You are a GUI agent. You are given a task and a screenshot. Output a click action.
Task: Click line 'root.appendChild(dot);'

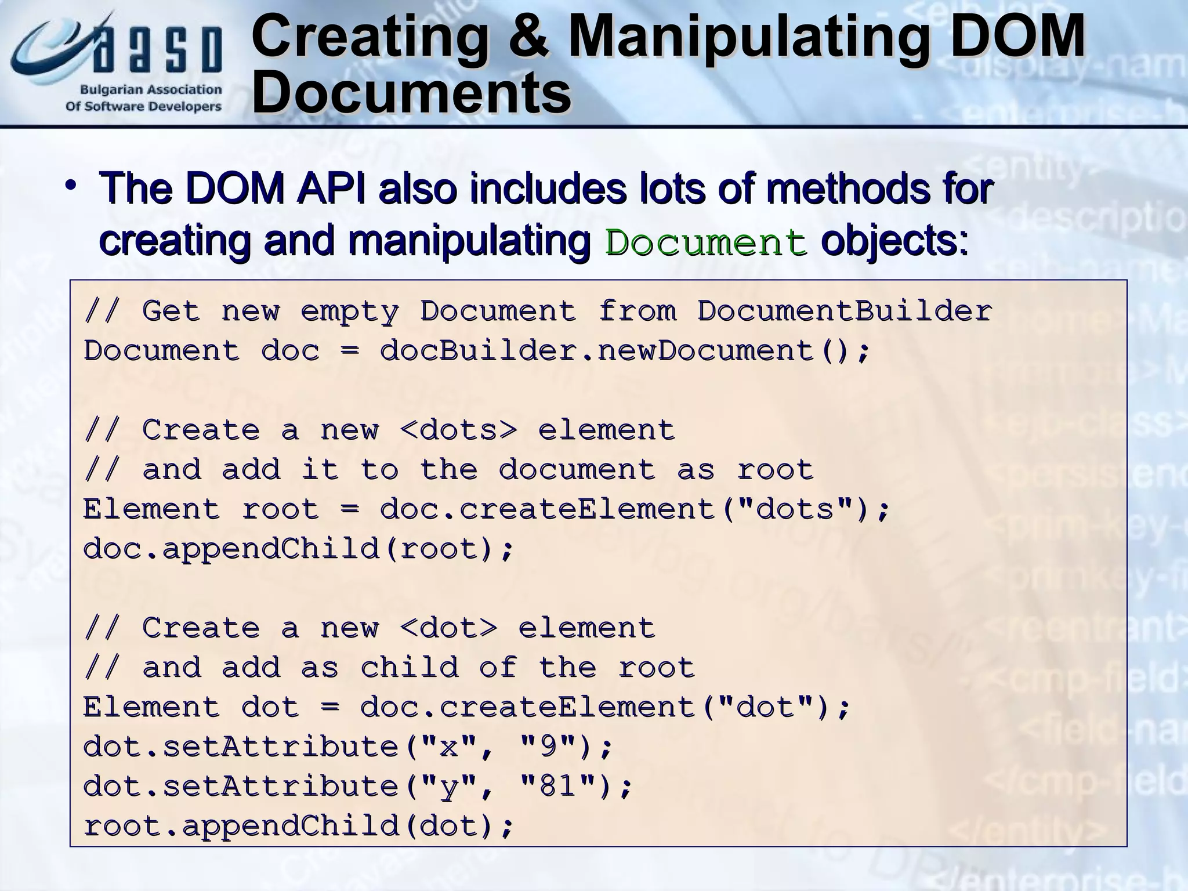pyautogui.click(x=299, y=826)
